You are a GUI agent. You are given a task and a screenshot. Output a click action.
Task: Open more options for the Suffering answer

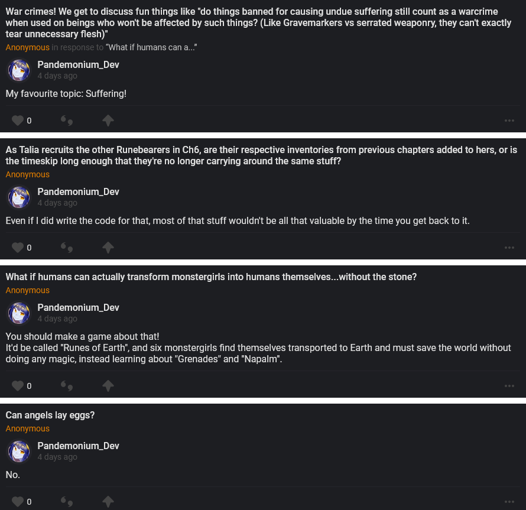point(509,121)
